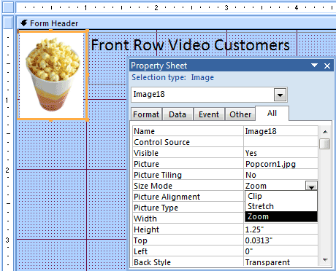Select the popcorn image control
This screenshot has height=271, width=336.
click(52, 75)
